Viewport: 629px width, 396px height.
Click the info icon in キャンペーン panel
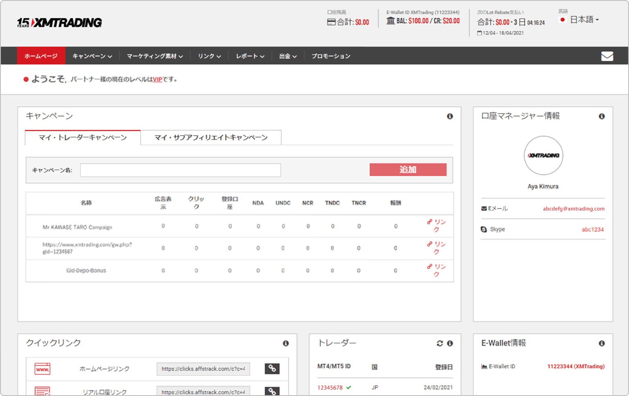(x=450, y=117)
